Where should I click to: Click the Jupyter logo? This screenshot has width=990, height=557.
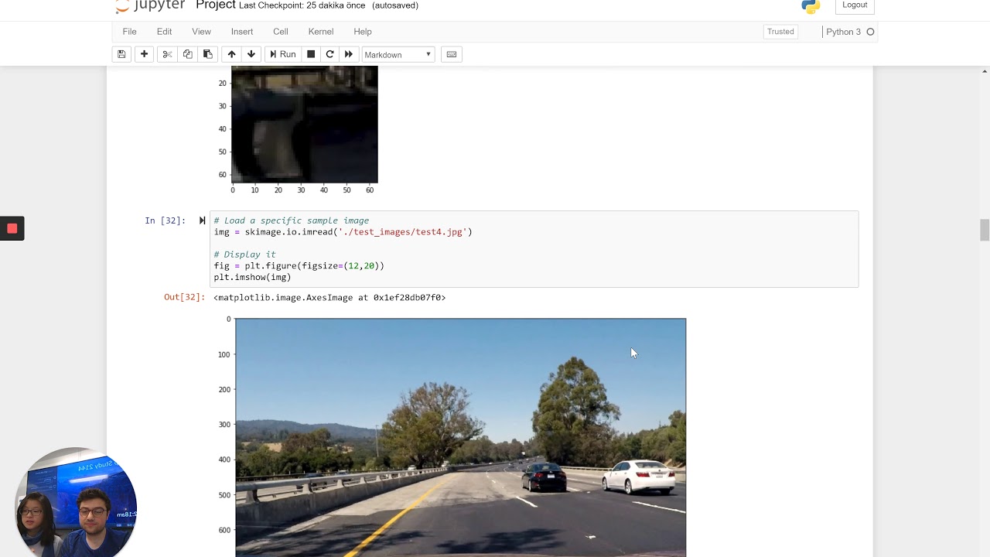[x=150, y=6]
